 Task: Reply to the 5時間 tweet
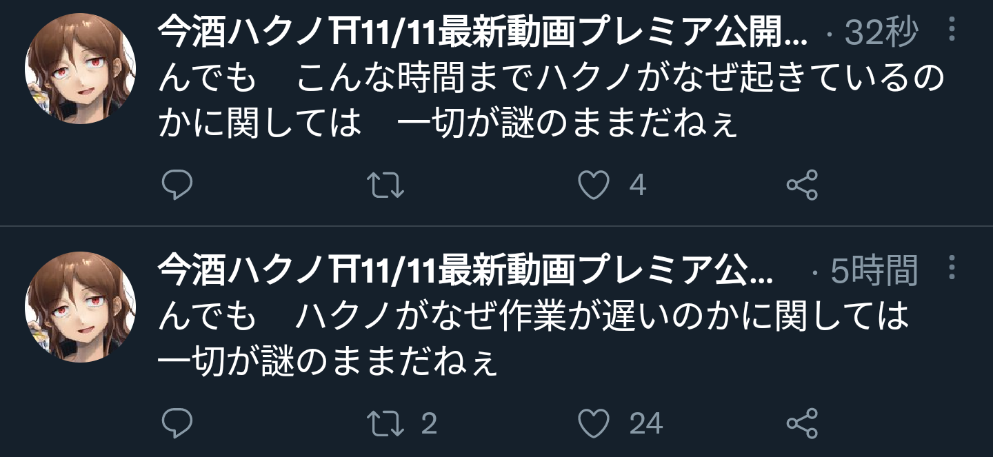tap(177, 423)
